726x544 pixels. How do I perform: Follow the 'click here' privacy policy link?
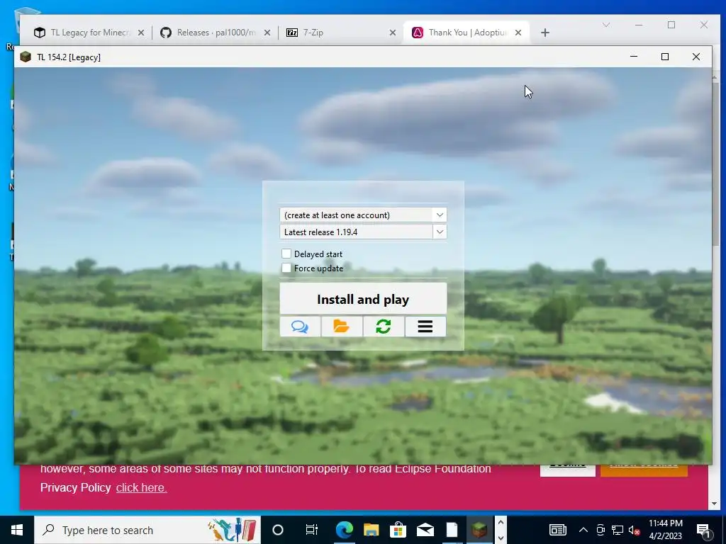(x=141, y=487)
